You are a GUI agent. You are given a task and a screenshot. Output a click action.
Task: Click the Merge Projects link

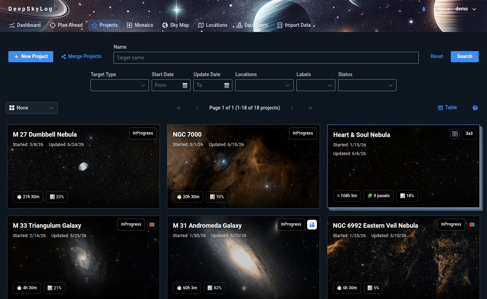pos(81,56)
